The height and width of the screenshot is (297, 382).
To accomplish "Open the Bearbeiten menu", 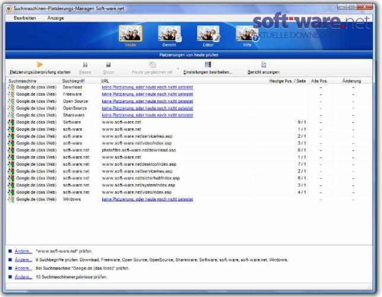I will (25, 18).
